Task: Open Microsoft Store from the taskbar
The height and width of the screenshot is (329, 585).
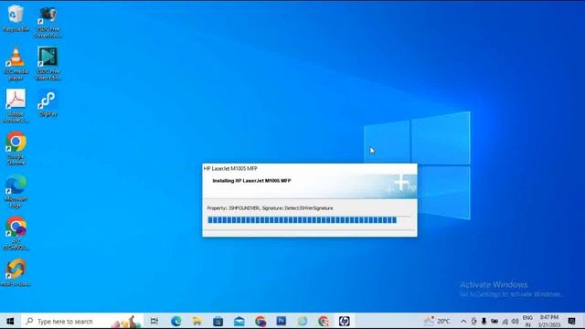Action: pos(218,321)
